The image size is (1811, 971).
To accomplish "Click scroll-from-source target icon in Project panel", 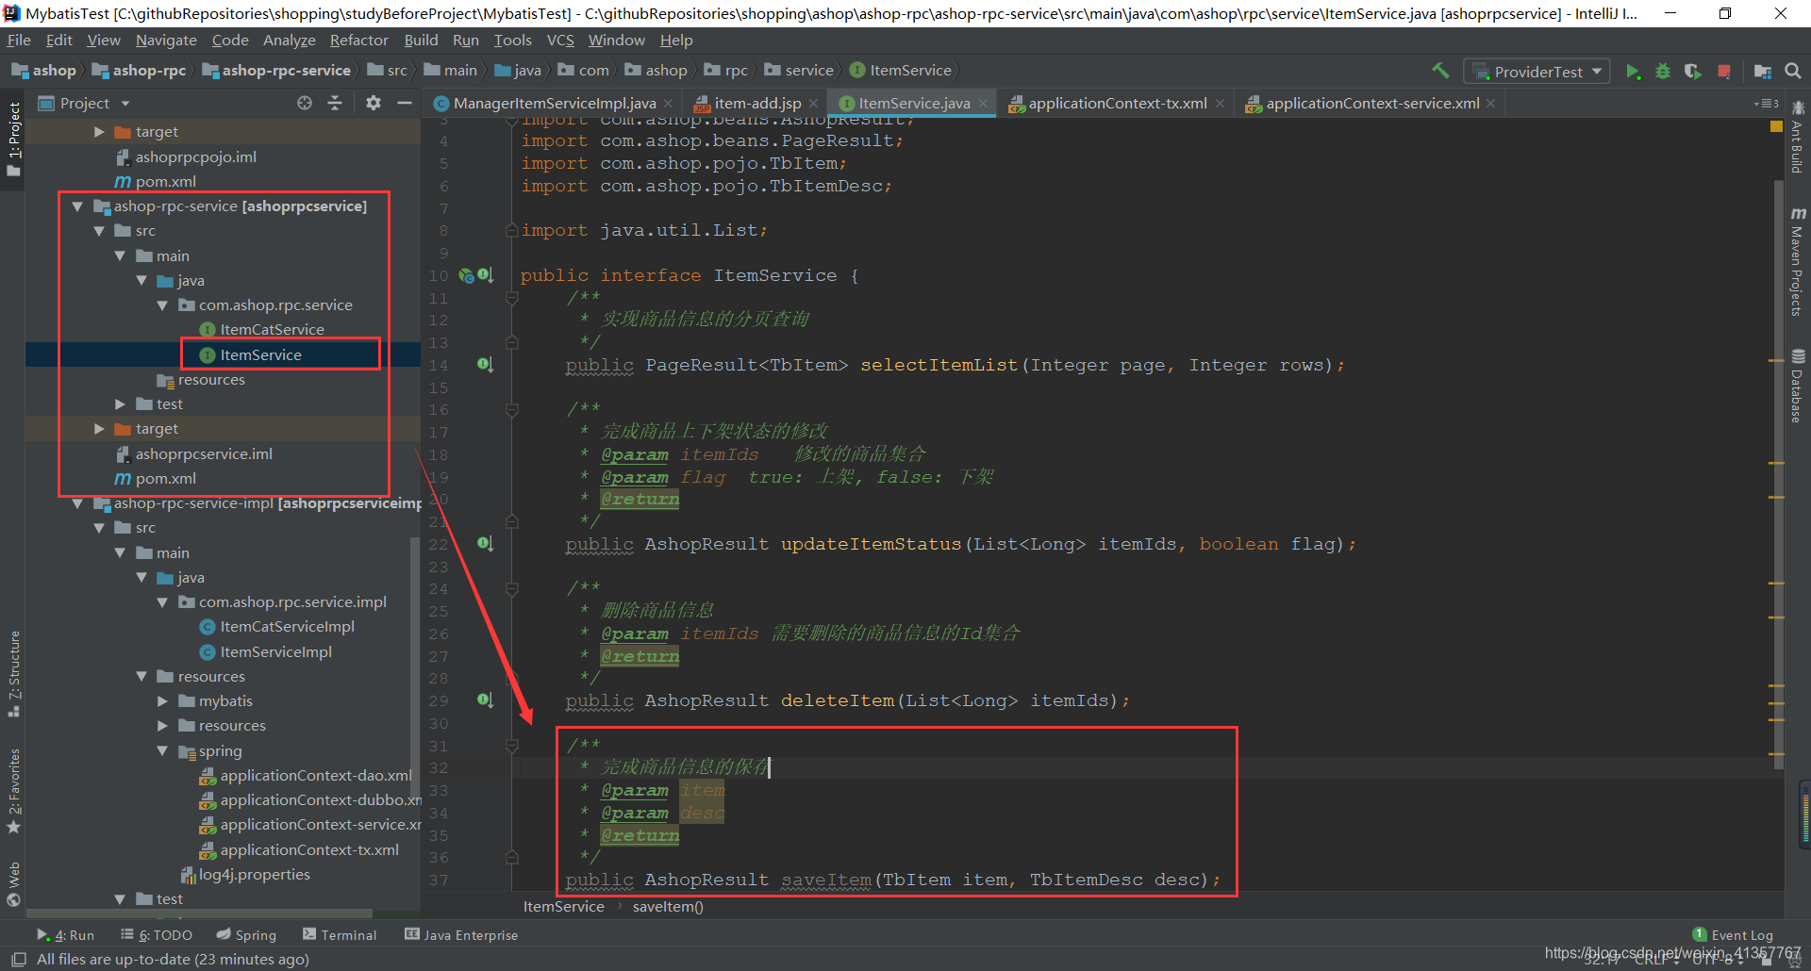I will pyautogui.click(x=305, y=103).
